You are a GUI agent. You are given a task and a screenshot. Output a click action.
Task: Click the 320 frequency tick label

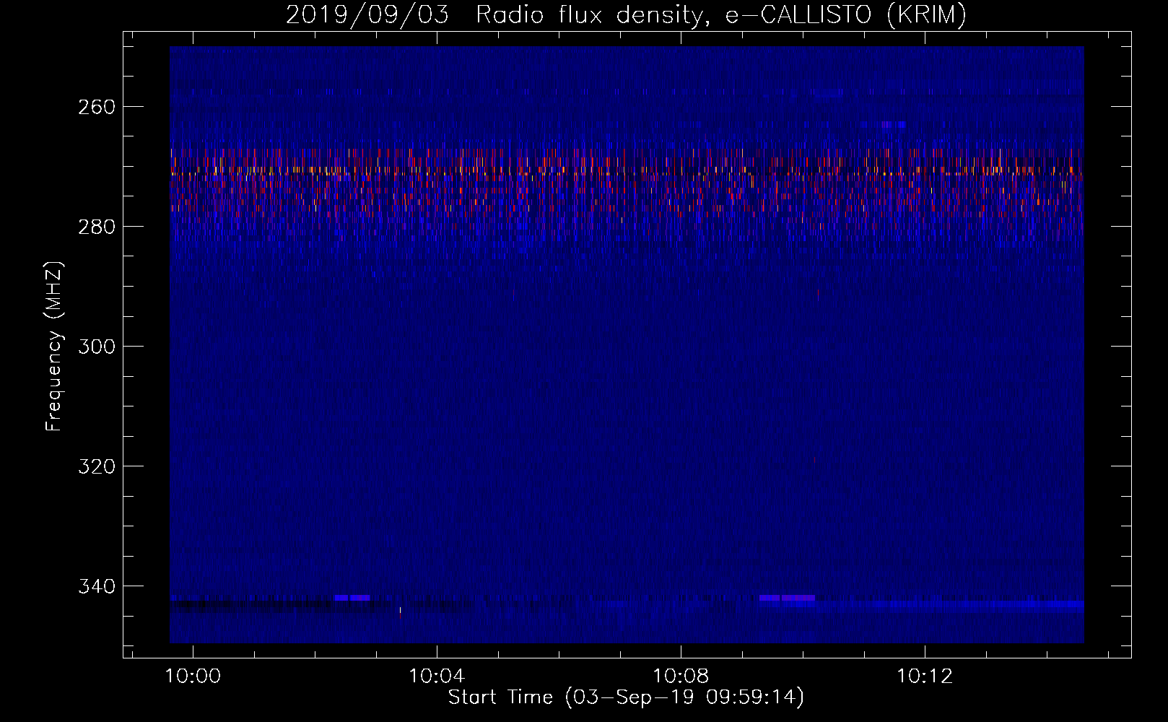tap(96, 467)
